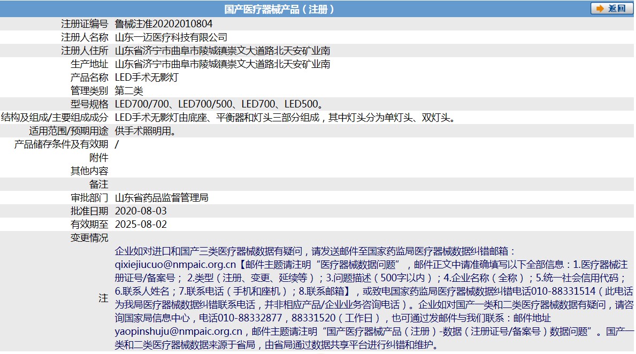Select the 有效期至 label
The height and width of the screenshot is (354, 636).
click(89, 225)
